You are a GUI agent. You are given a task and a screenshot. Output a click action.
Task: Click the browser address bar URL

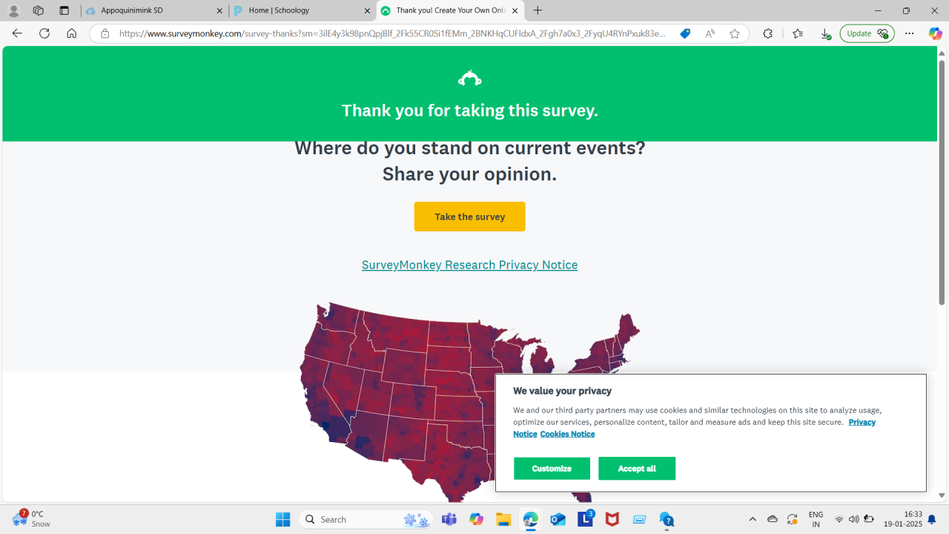pos(393,33)
